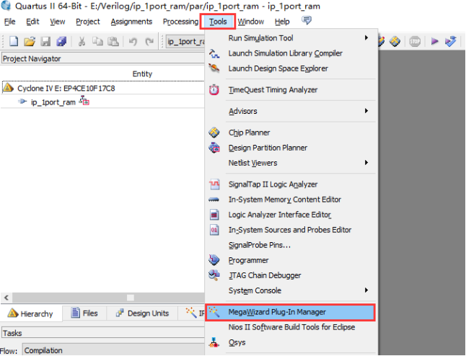
Task: Open the Help menu
Action: 282,22
